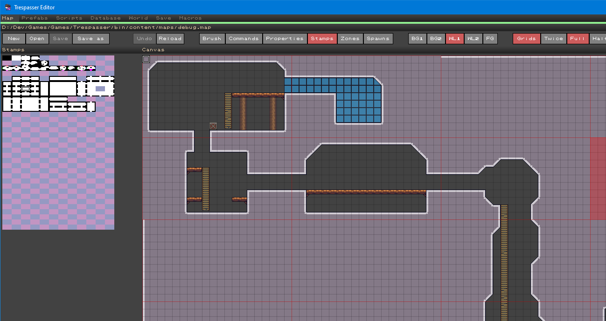Viewport: 606px width, 321px height.
Task: Open the Database tab
Action: tap(105, 18)
